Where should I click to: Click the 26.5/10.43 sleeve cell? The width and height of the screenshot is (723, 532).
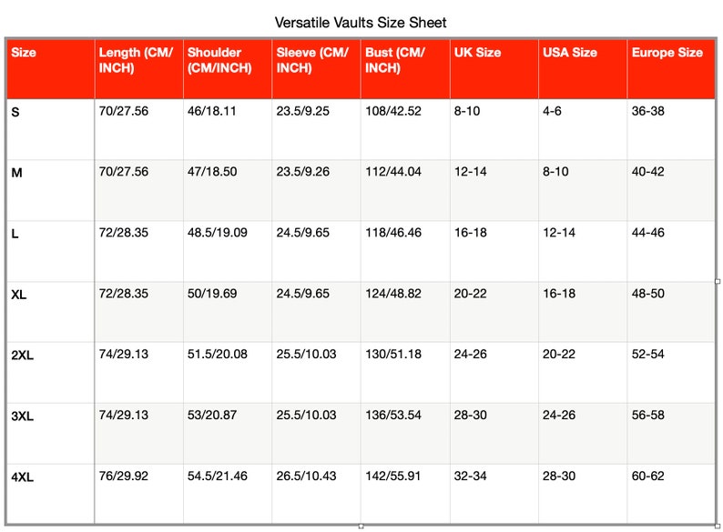point(316,494)
